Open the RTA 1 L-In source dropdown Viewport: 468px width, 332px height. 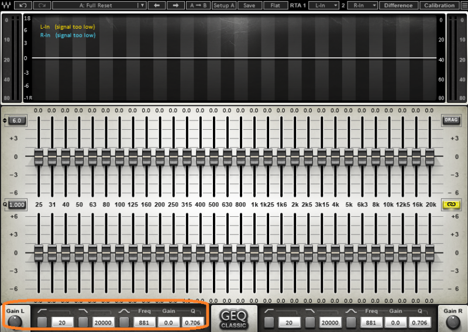324,5
